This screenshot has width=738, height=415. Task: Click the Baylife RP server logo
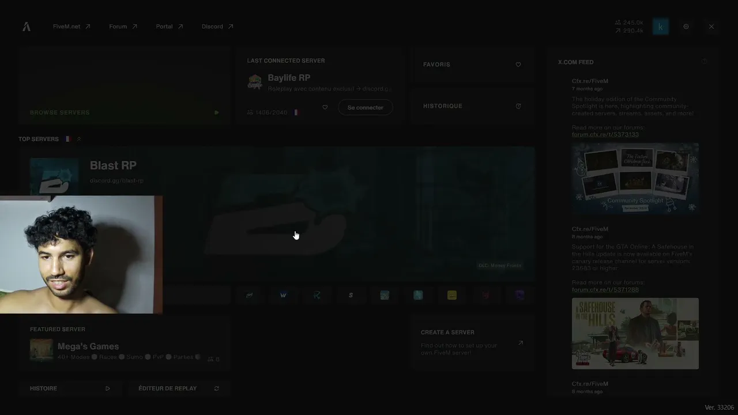pos(254,81)
